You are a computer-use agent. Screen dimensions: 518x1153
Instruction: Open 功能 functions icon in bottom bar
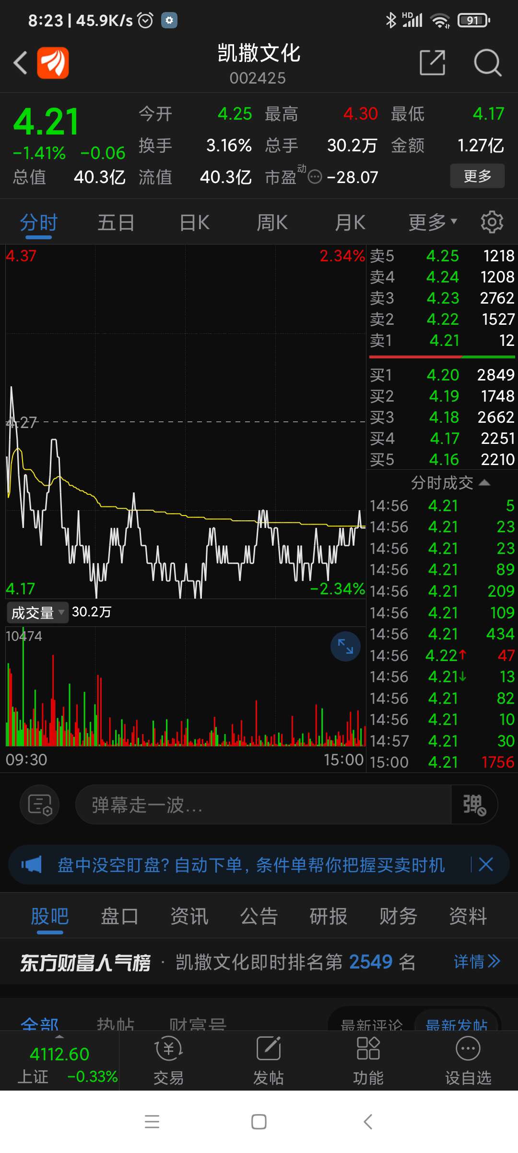click(x=368, y=1060)
